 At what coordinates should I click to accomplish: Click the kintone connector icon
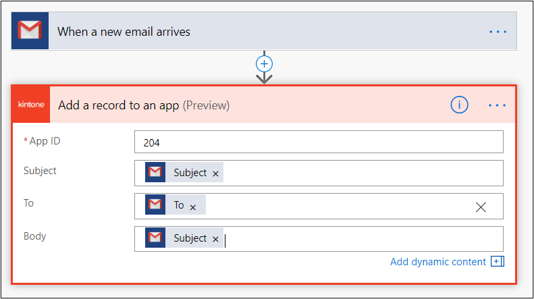[30, 105]
